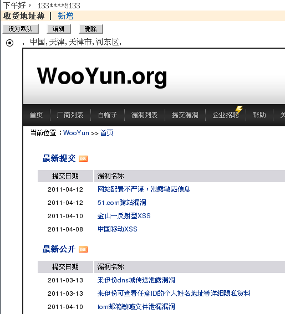Click the 首页 breadcrumb link
This screenshot has height=314, width=285.
106,133
